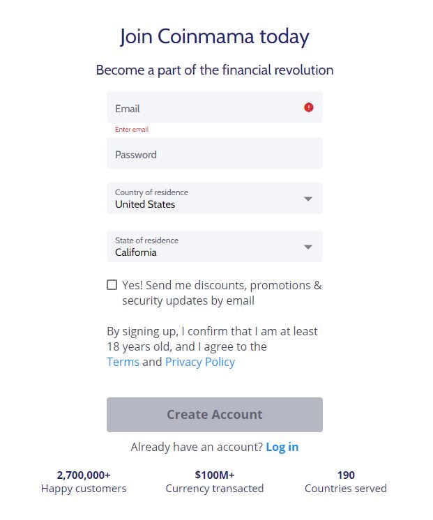Click the Create Account button

click(x=214, y=415)
